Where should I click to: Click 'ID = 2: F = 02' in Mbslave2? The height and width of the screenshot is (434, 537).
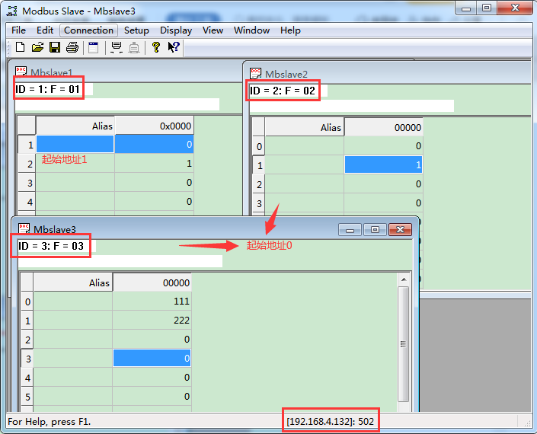point(283,91)
